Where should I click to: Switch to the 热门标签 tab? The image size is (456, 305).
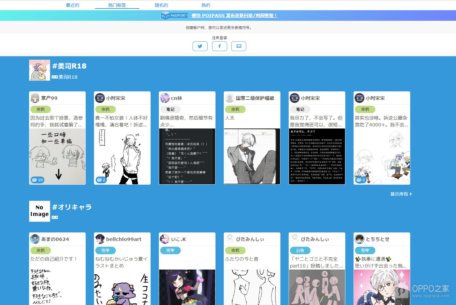pyautogui.click(x=117, y=5)
